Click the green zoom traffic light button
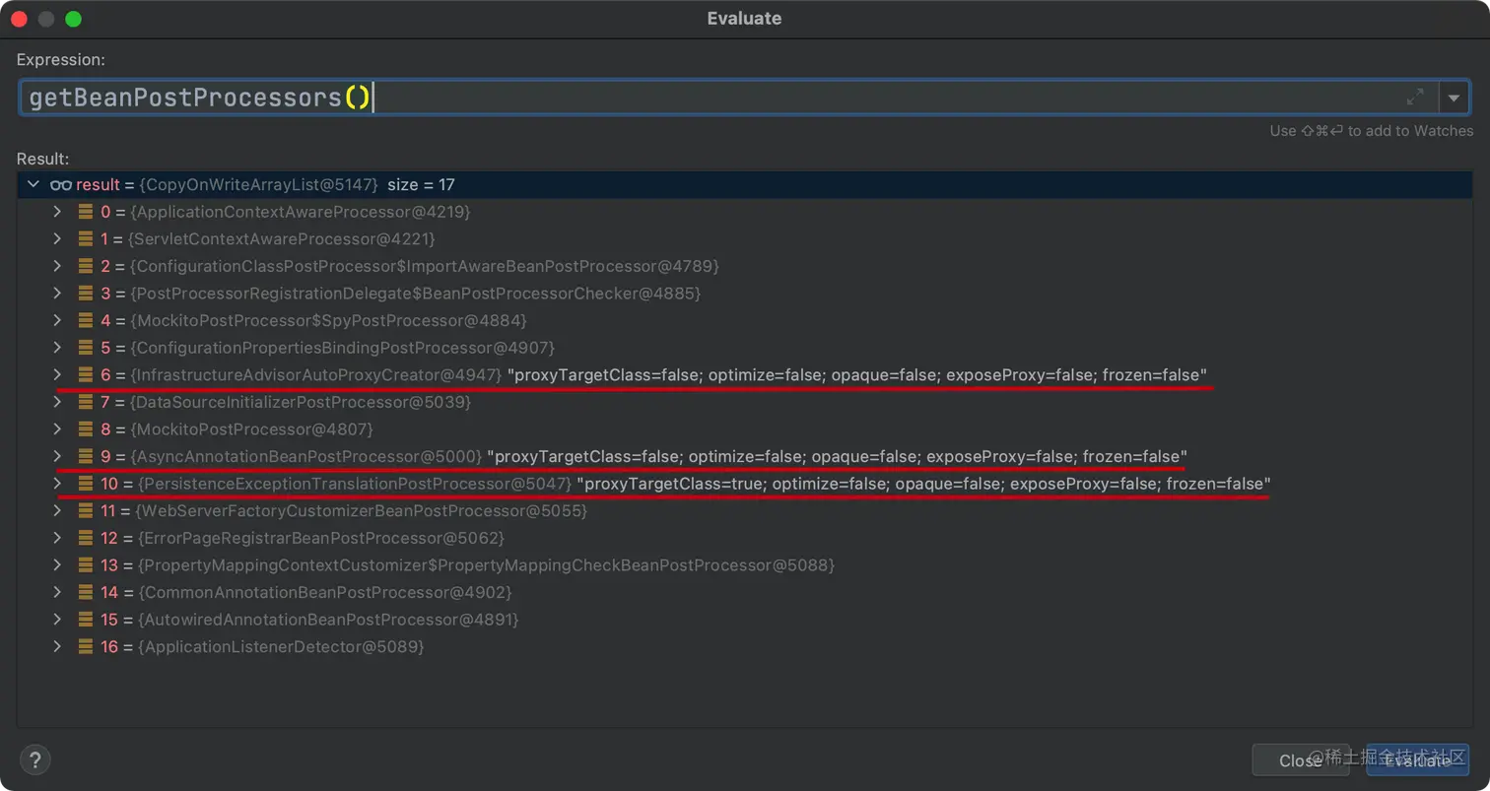1490x791 pixels. click(x=73, y=17)
